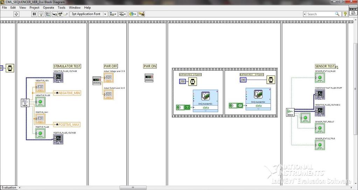This screenshot has width=358, height=190.
Task: Open the Edit menu
Action: click(13, 8)
